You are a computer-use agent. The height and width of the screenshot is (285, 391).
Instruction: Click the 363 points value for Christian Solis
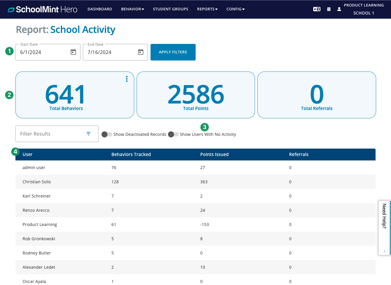click(x=204, y=182)
